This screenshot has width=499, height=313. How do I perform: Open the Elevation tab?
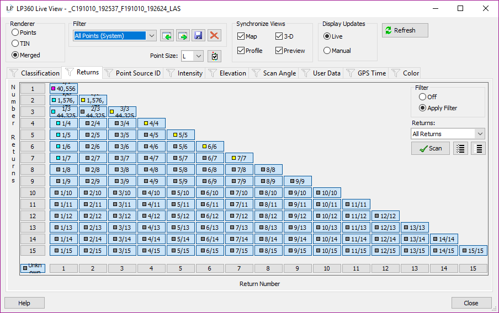(227, 73)
